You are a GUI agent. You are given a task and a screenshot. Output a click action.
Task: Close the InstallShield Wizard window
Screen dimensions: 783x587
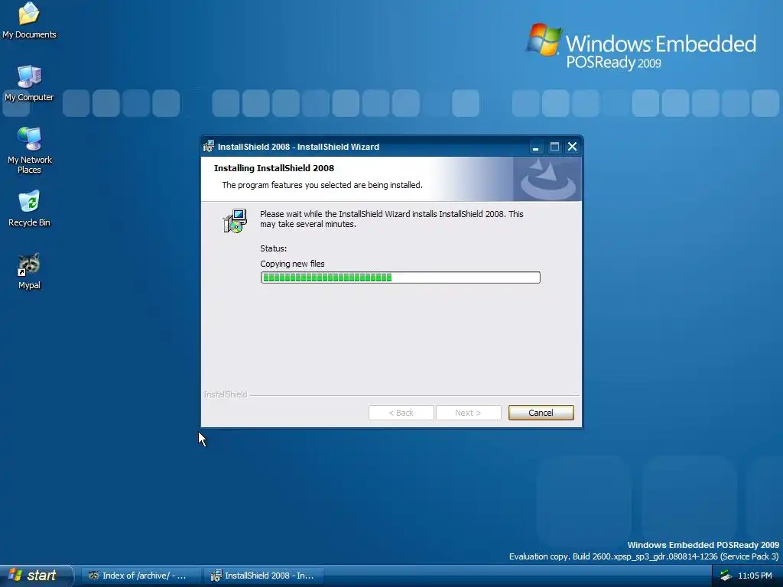[572, 147]
